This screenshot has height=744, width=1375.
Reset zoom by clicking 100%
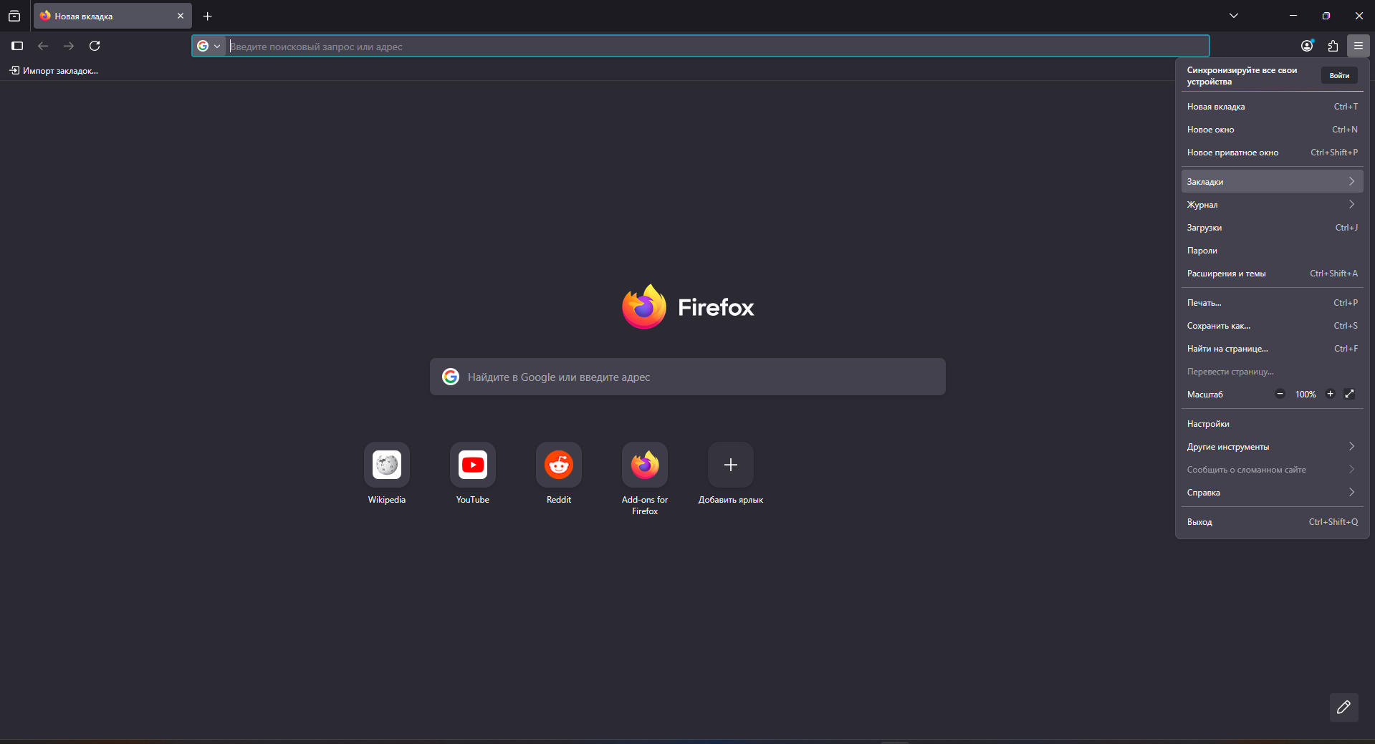pyautogui.click(x=1305, y=395)
